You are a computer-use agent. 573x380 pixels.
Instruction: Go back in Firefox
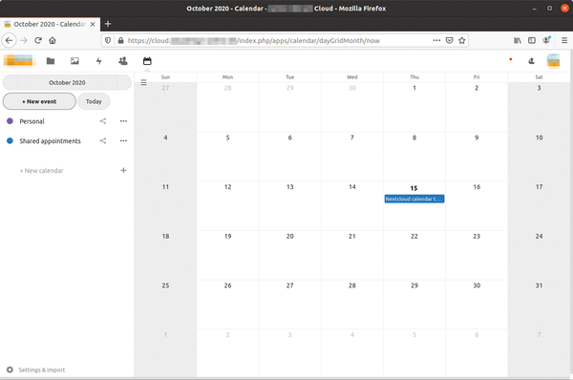10,40
